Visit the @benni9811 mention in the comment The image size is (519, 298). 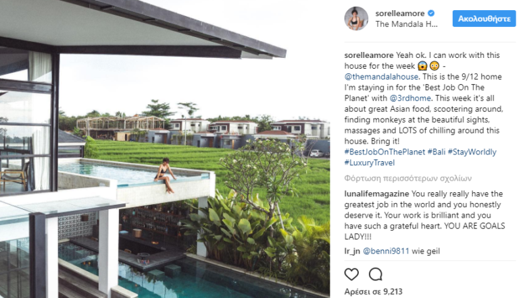click(386, 251)
